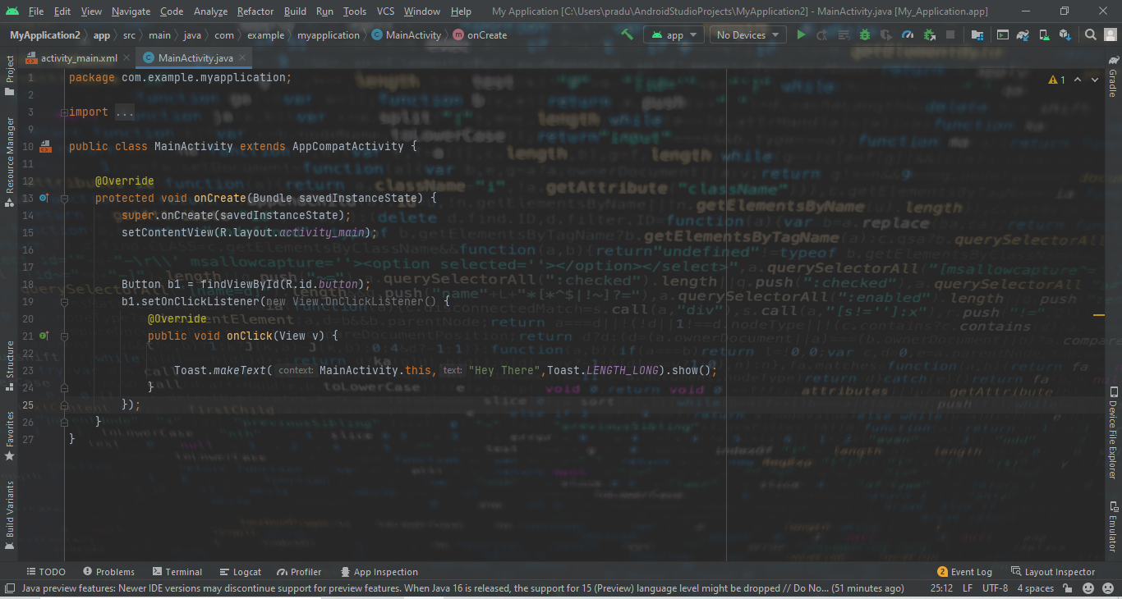
Task: Change UTF-8 file encoding in status bar
Action: coord(995,588)
